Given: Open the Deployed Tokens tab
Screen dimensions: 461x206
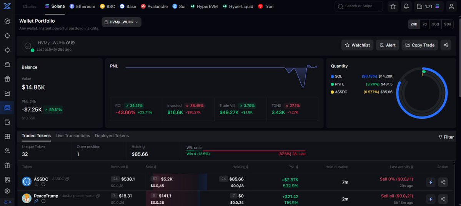Looking at the screenshot, I should (x=112, y=136).
